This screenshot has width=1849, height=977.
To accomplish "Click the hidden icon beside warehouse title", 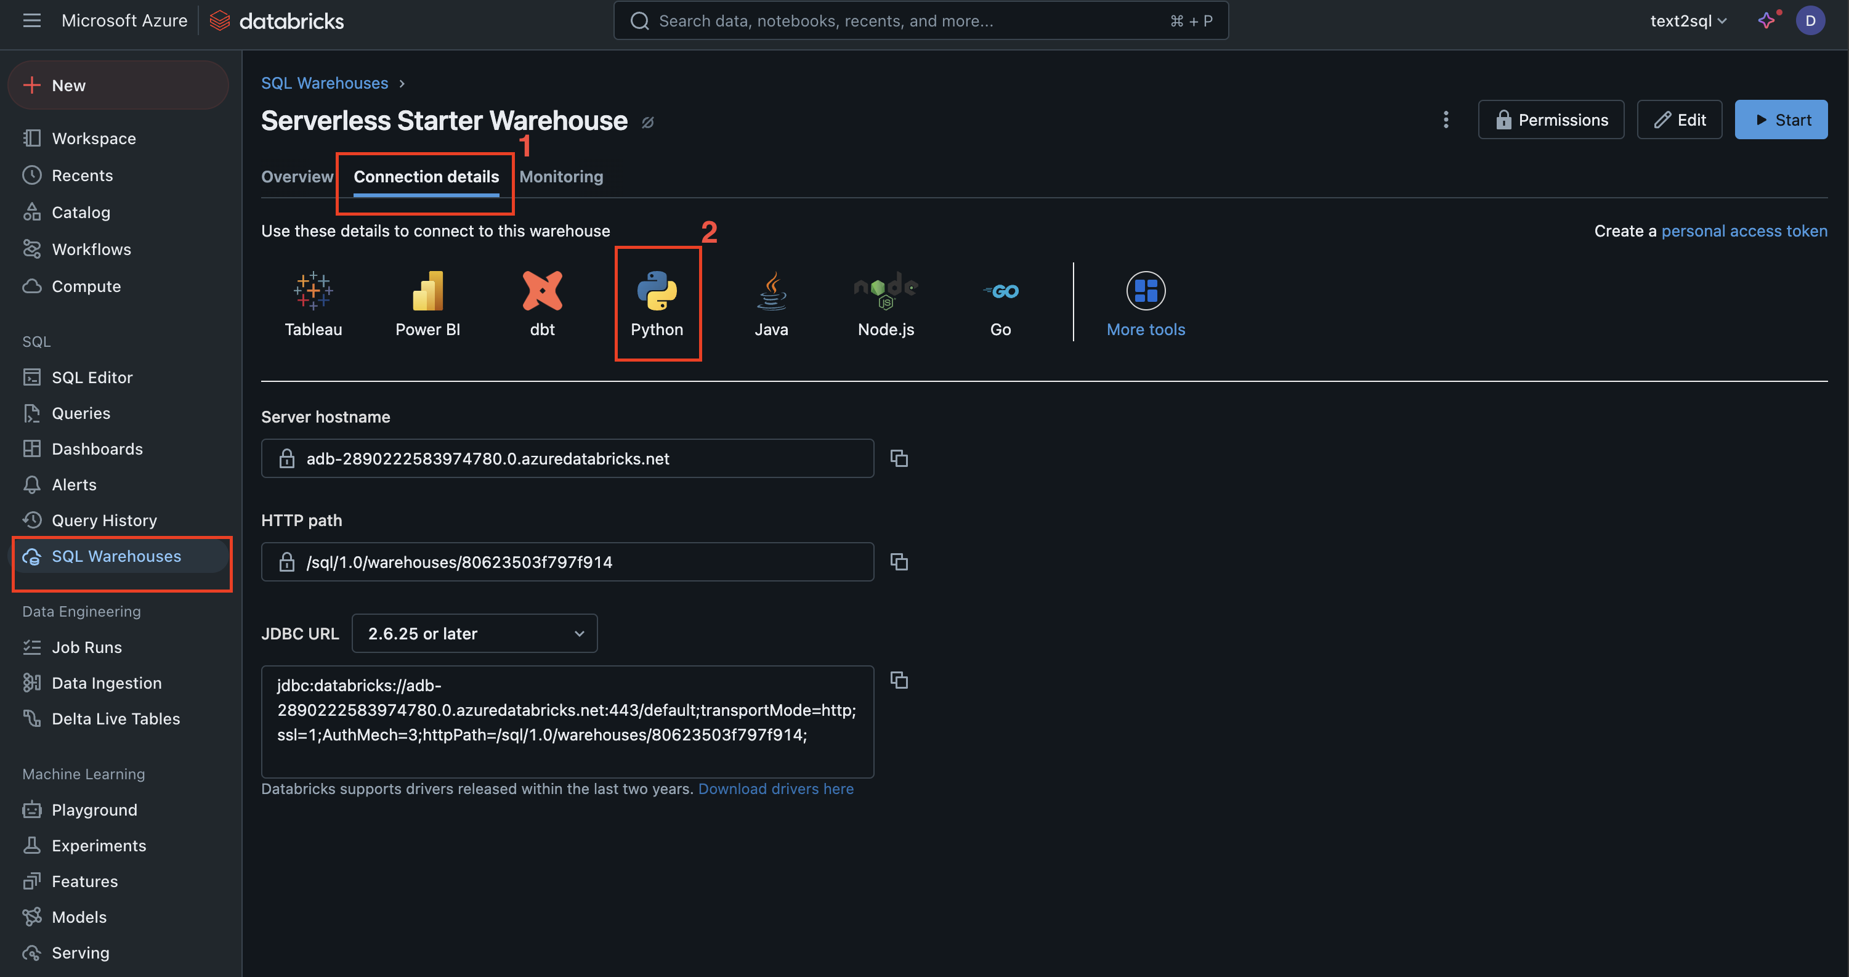I will click(x=647, y=123).
